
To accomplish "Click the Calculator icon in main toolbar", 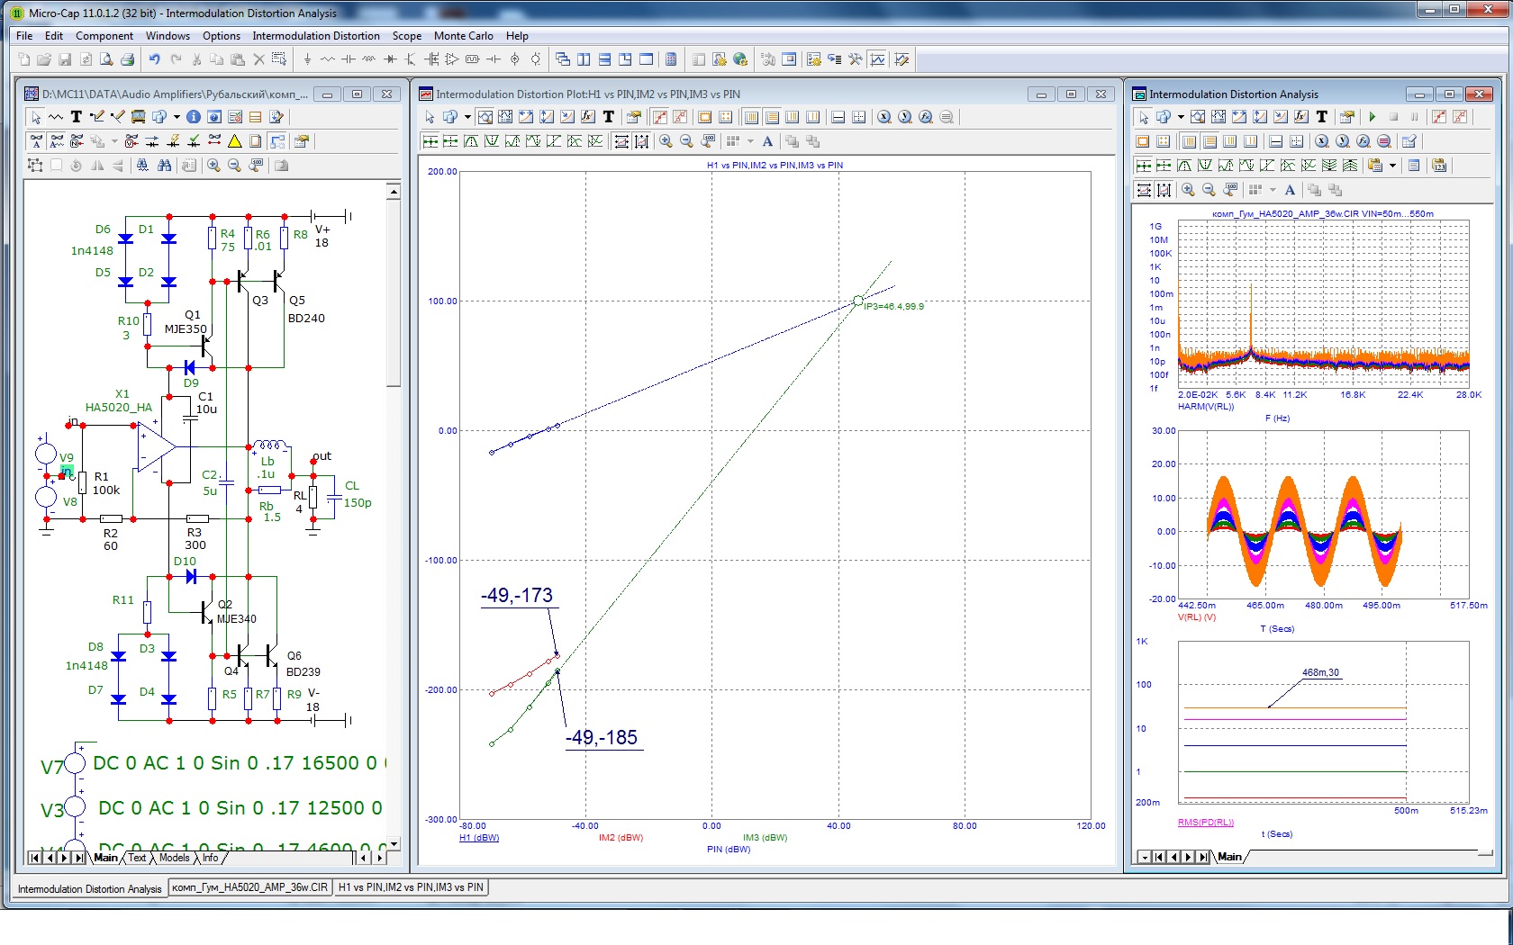I will [x=671, y=59].
